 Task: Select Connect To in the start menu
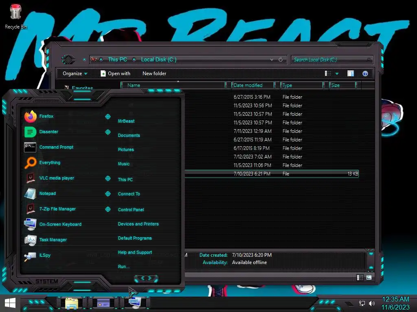(x=129, y=194)
